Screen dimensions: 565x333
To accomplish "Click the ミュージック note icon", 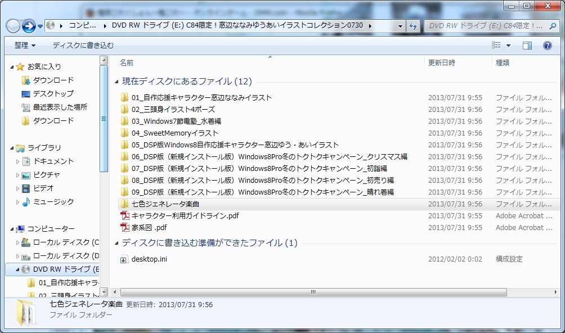I will point(26,202).
